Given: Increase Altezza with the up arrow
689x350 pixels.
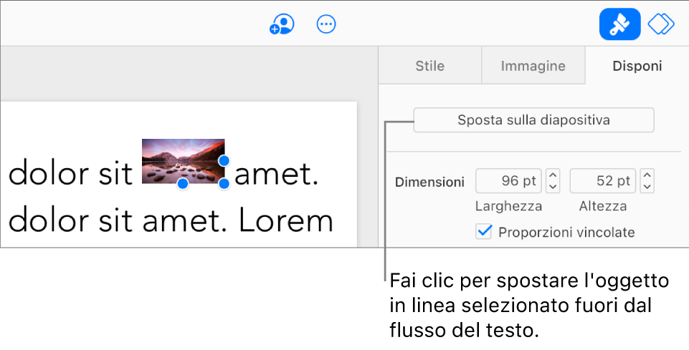Looking at the screenshot, I should pyautogui.click(x=647, y=175).
